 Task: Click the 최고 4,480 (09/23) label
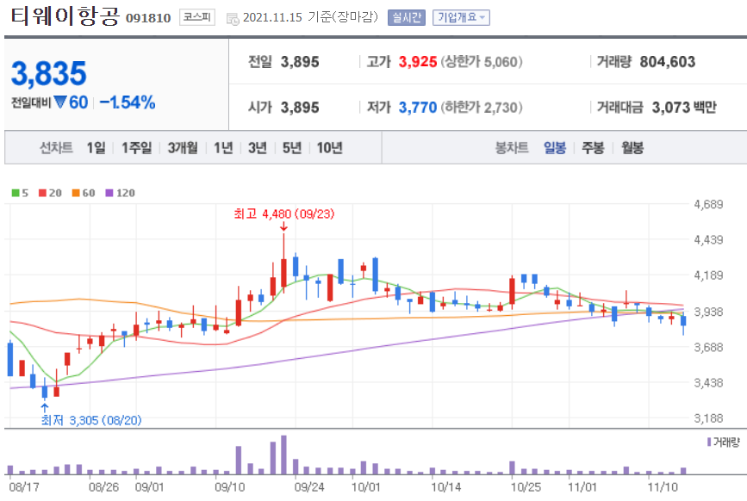pyautogui.click(x=284, y=214)
